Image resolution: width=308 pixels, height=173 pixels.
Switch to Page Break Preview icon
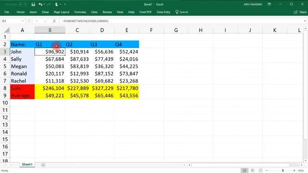point(260,171)
